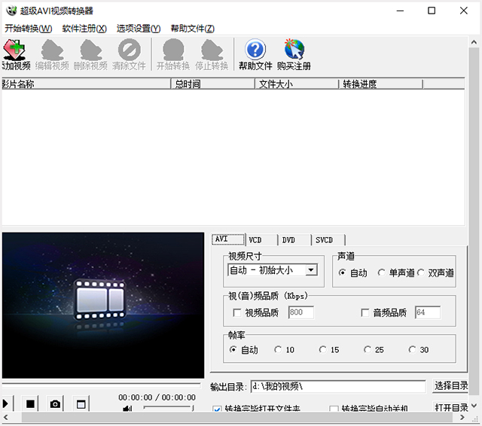Click the vertical scrollbar up arrow

tap(474, 42)
